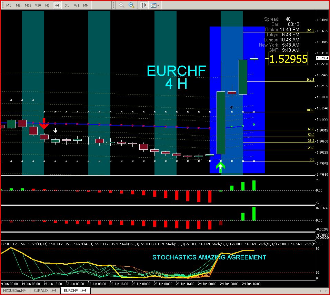This screenshot has width=330, height=295.
Task: Switch to M15 timeframe
Action: [x=28, y=5]
